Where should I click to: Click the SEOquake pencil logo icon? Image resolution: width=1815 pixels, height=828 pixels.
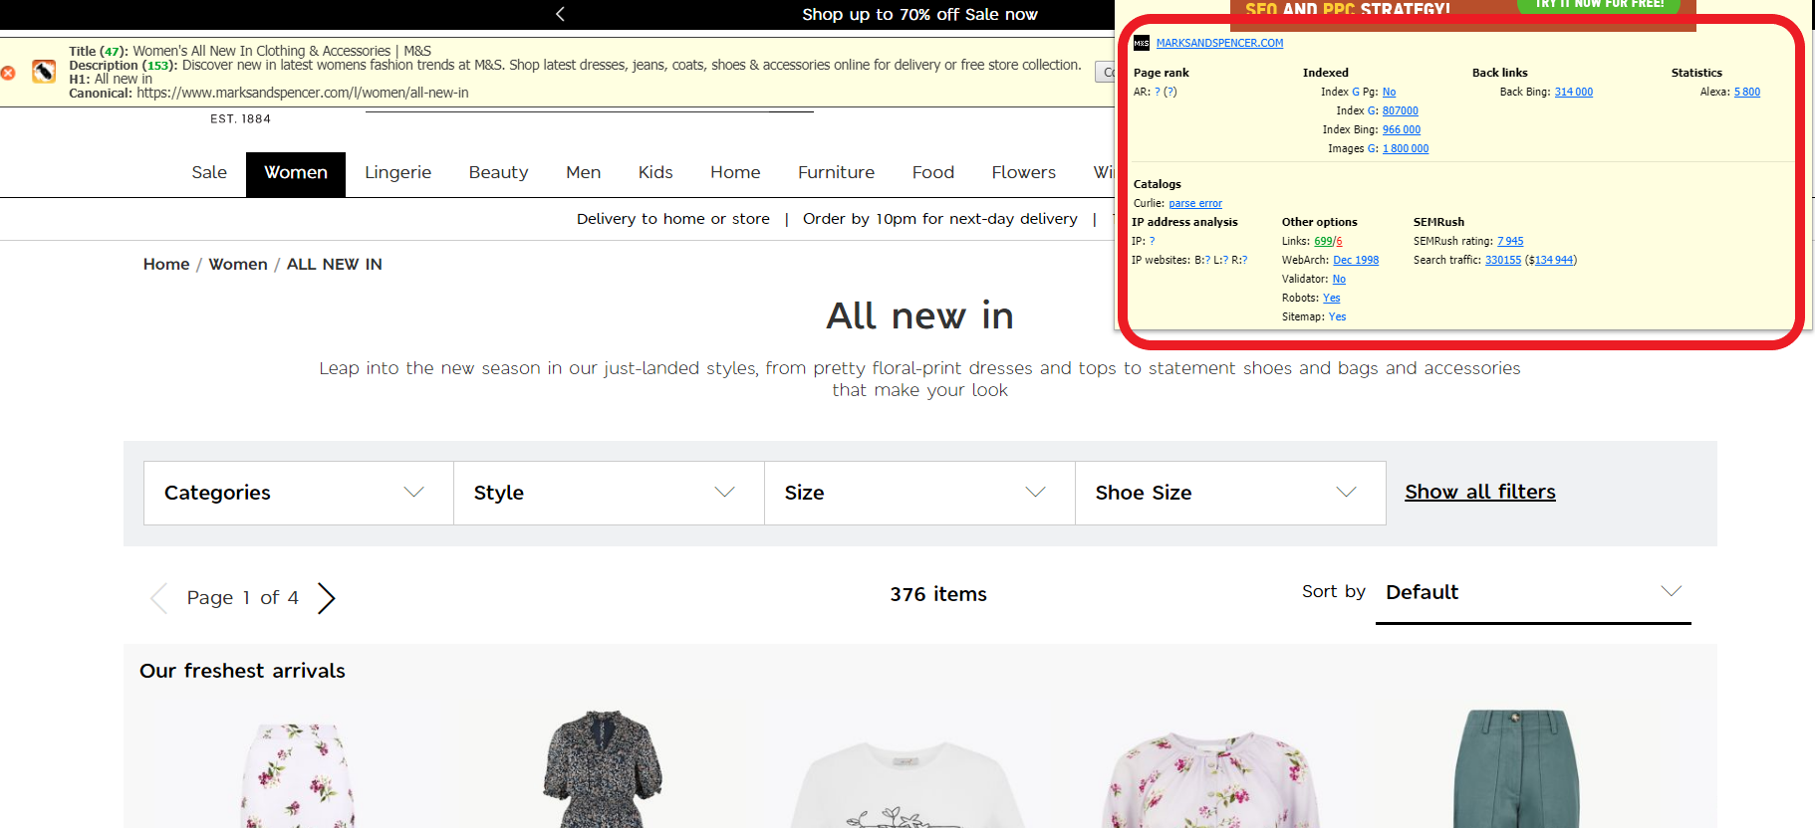(x=44, y=72)
